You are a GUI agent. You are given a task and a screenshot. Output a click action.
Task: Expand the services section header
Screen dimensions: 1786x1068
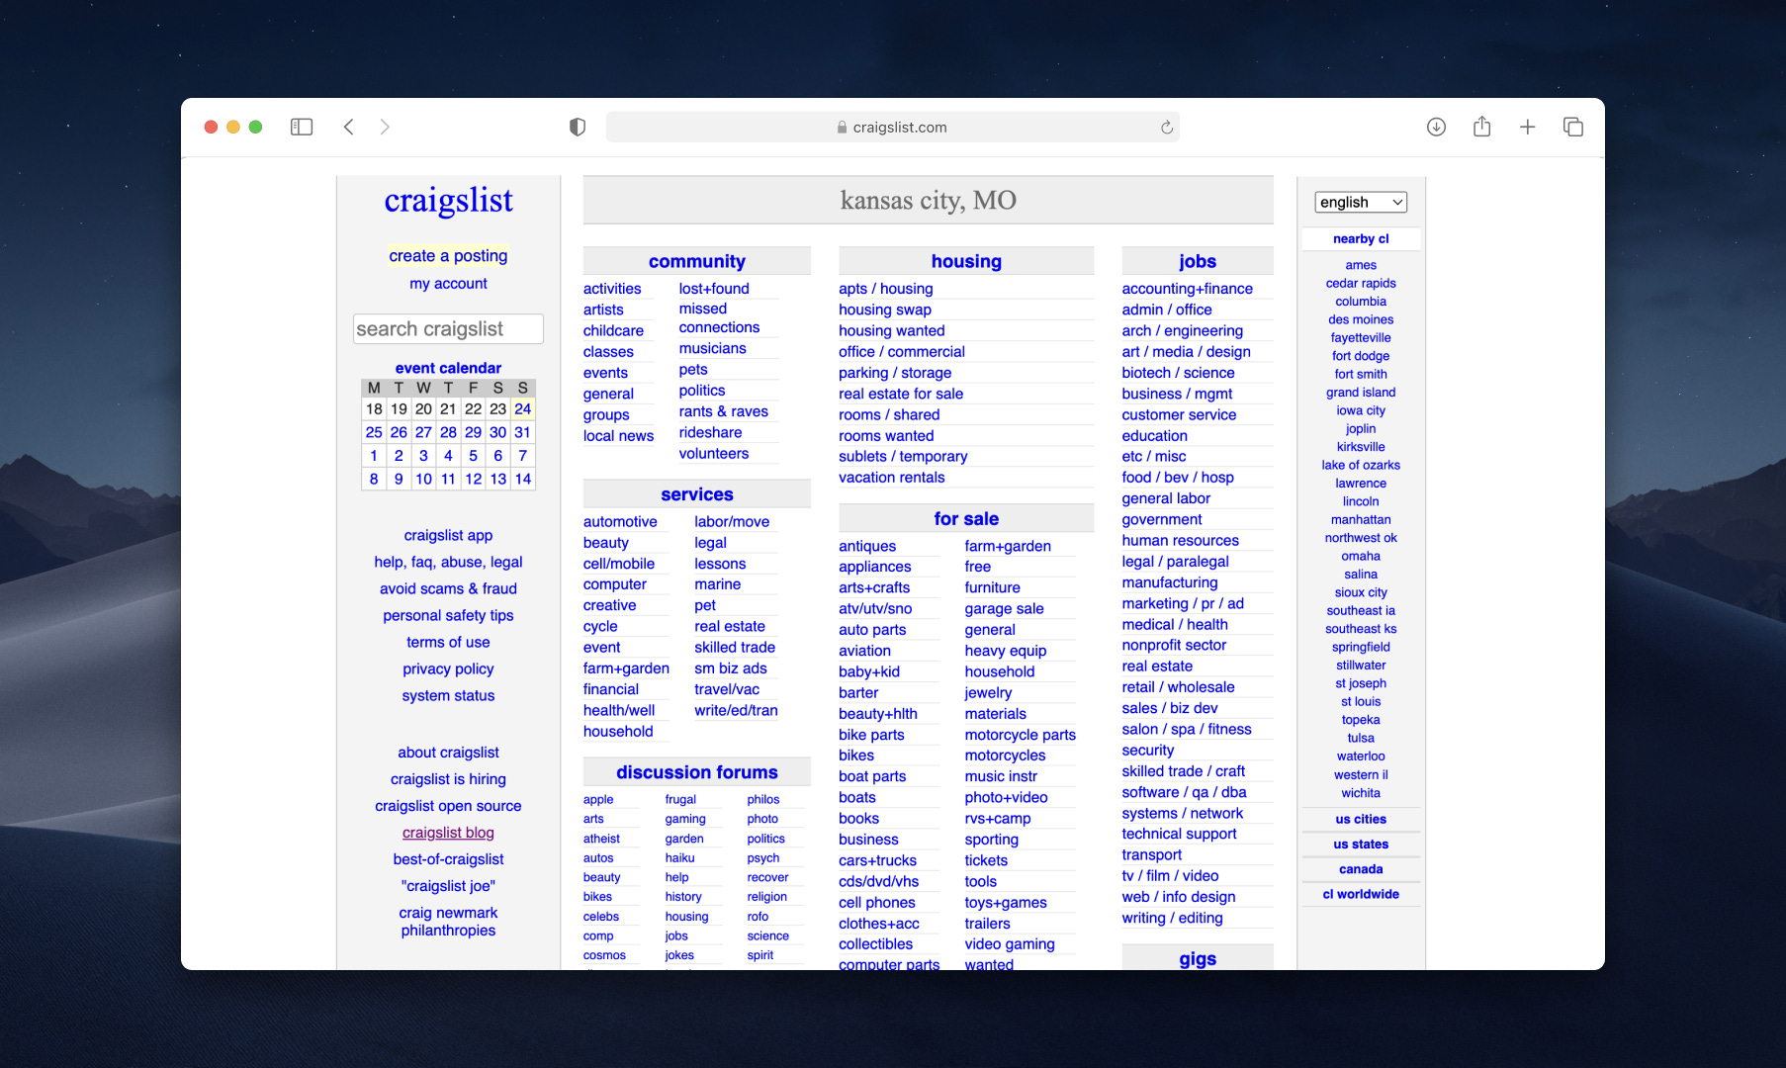696,494
